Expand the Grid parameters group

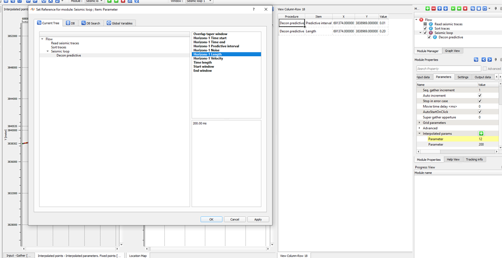click(420, 122)
